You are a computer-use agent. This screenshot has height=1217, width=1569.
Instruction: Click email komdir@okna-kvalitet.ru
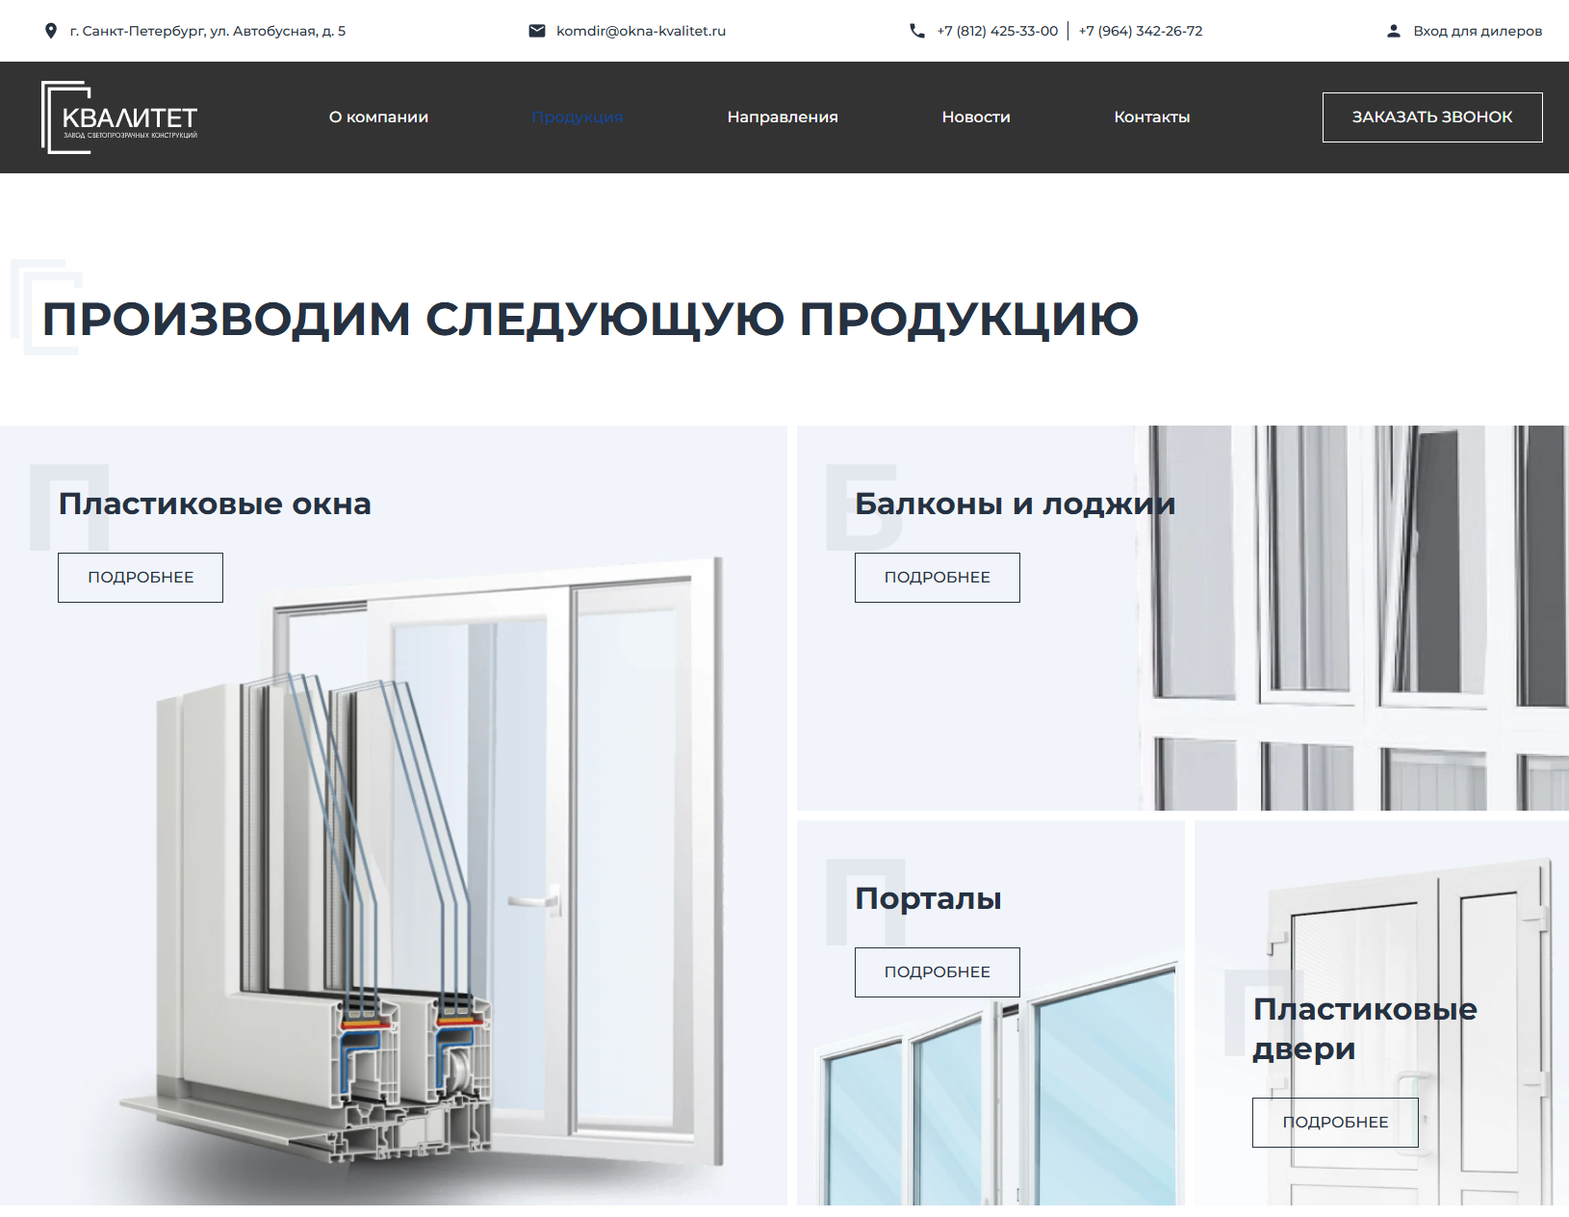pos(641,31)
